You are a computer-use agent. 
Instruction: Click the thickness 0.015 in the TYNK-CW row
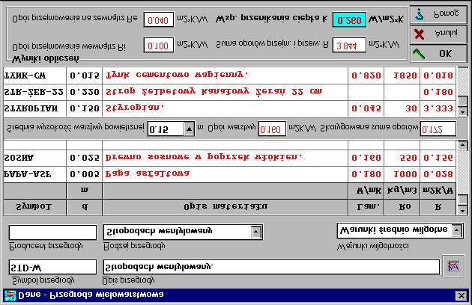[84, 76]
